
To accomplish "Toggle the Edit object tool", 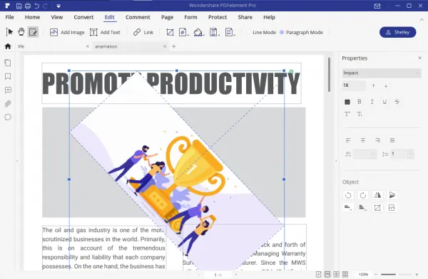I will pyautogui.click(x=33, y=32).
